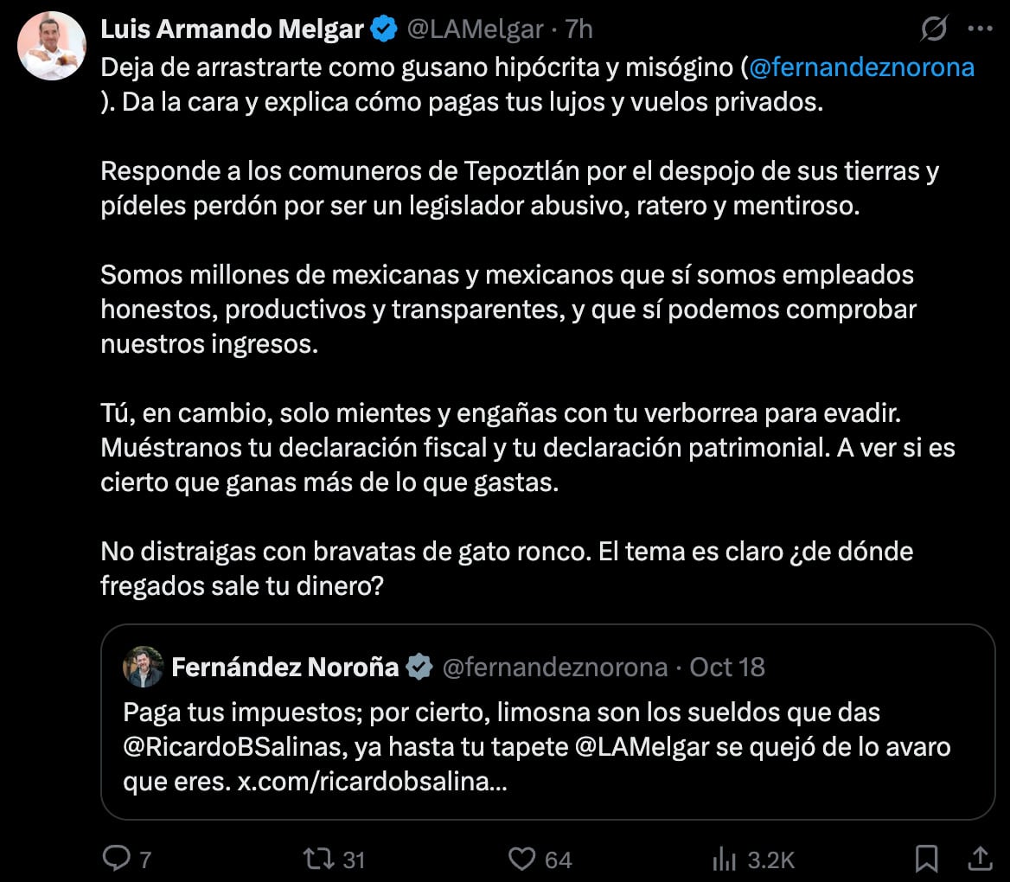Like the tweet with the heart icon
The height and width of the screenshot is (882, 1010).
521,859
